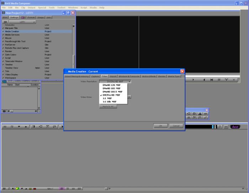Toggle checkmark for Mouse setting
Image resolution: width=249 pixels, height=193 pixels.
click(x=3, y=38)
